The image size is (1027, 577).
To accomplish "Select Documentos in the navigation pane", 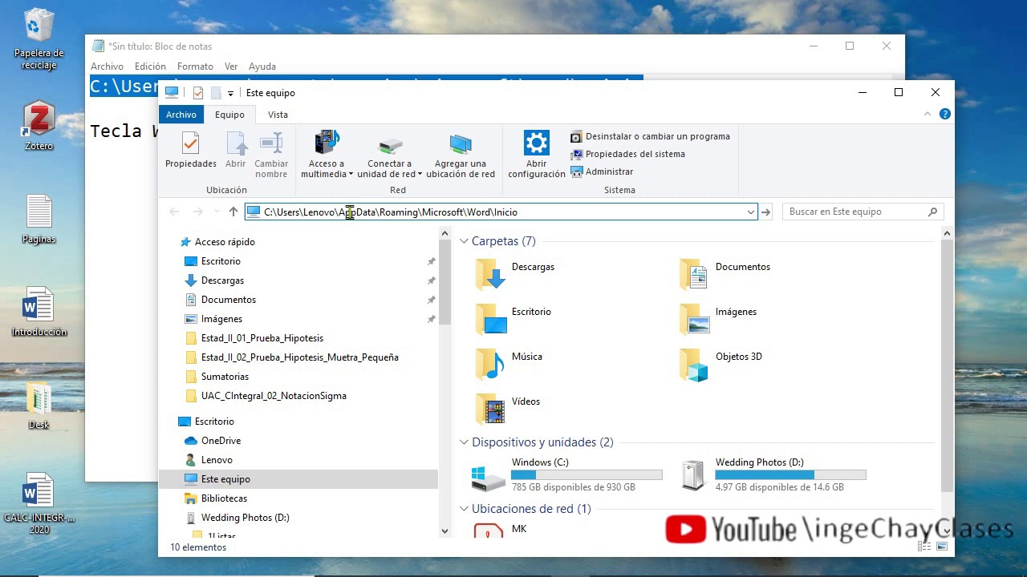I will tap(229, 300).
